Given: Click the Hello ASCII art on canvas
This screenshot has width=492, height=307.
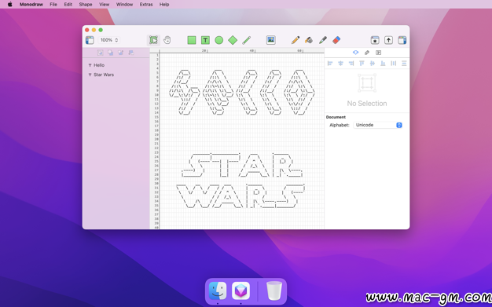Looking at the screenshot, I should click(x=242, y=93).
